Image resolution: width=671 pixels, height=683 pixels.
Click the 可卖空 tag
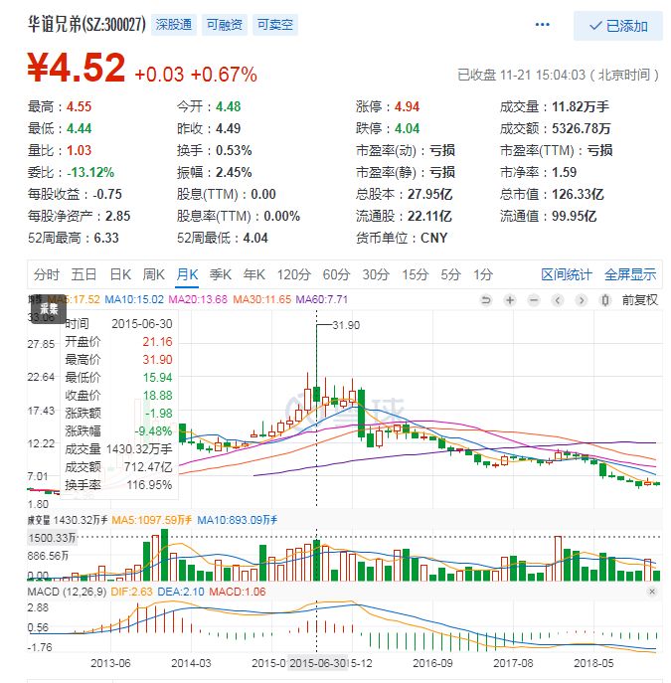(x=274, y=25)
